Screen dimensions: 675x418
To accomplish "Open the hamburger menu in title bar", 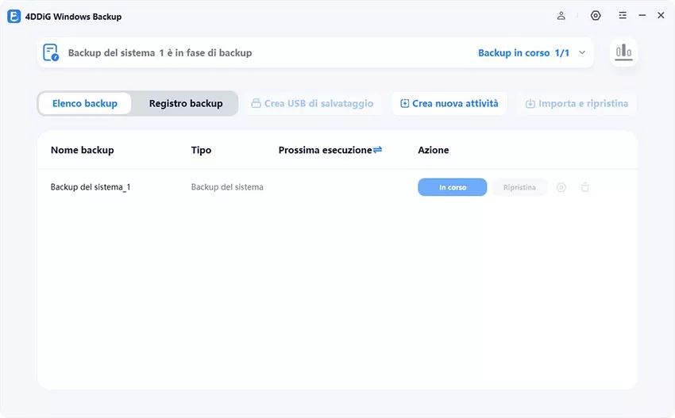I will (x=622, y=16).
